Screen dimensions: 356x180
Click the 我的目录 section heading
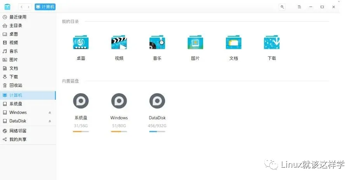tap(70, 22)
